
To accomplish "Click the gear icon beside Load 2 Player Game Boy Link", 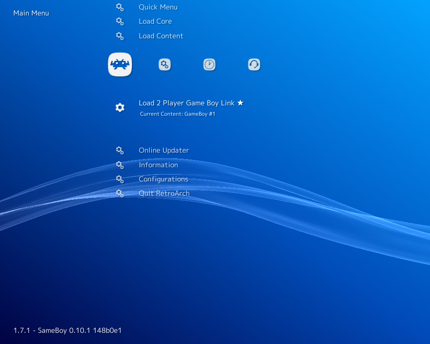I will pyautogui.click(x=120, y=107).
